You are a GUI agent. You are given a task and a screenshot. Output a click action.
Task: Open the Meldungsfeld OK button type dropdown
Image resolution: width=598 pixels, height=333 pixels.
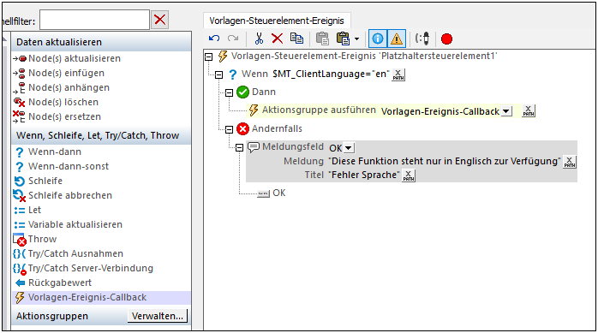pos(349,148)
